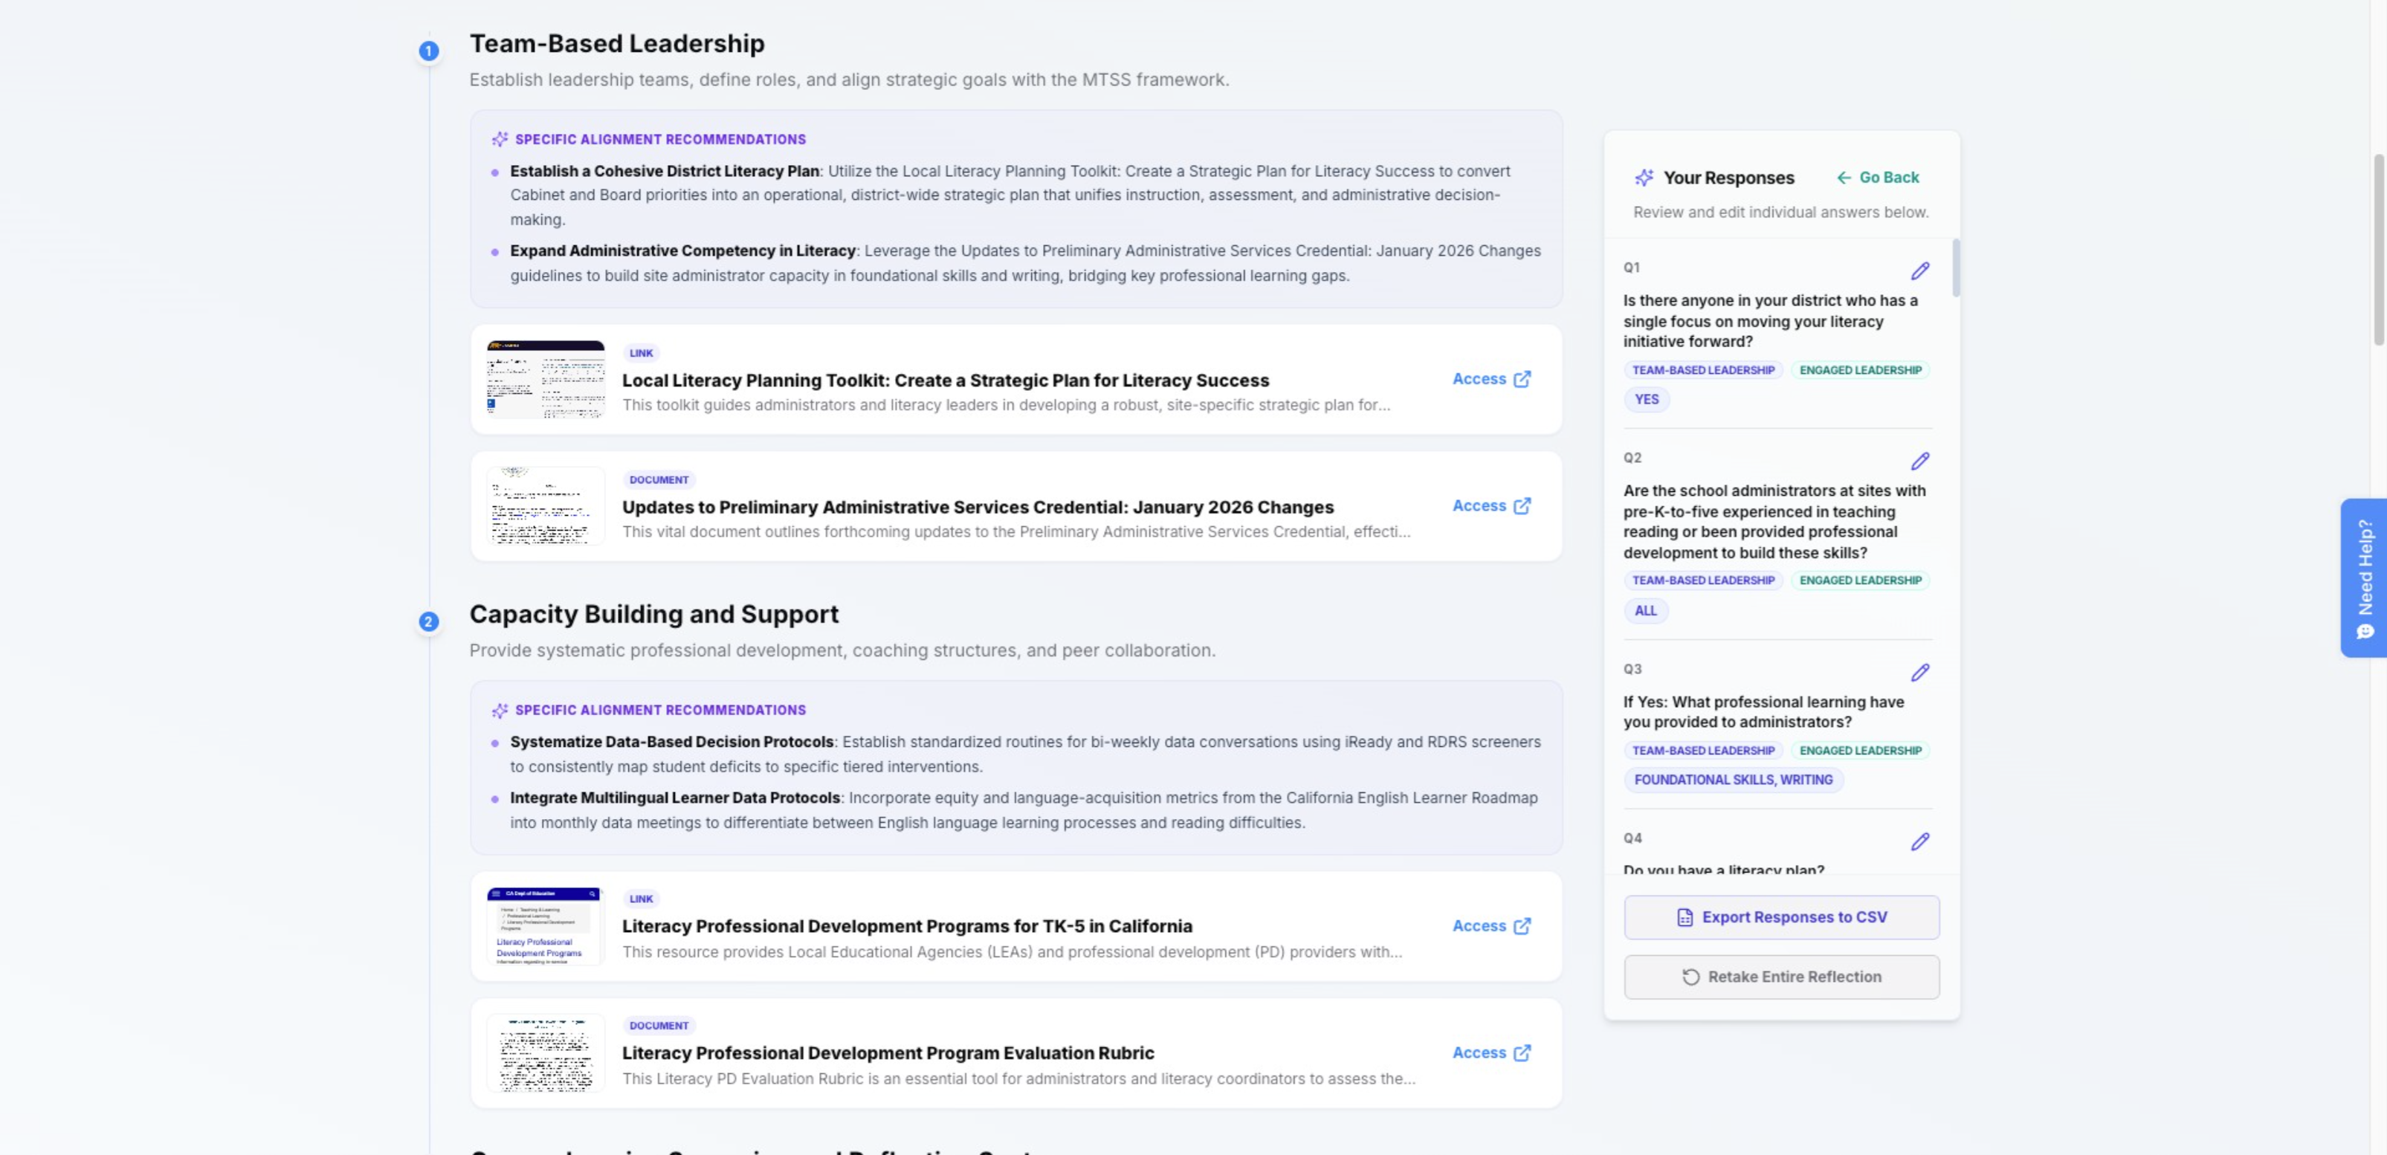Click the Literacy Professional Development Programs for TK-5 title
2387x1155 pixels.
[x=907, y=926]
